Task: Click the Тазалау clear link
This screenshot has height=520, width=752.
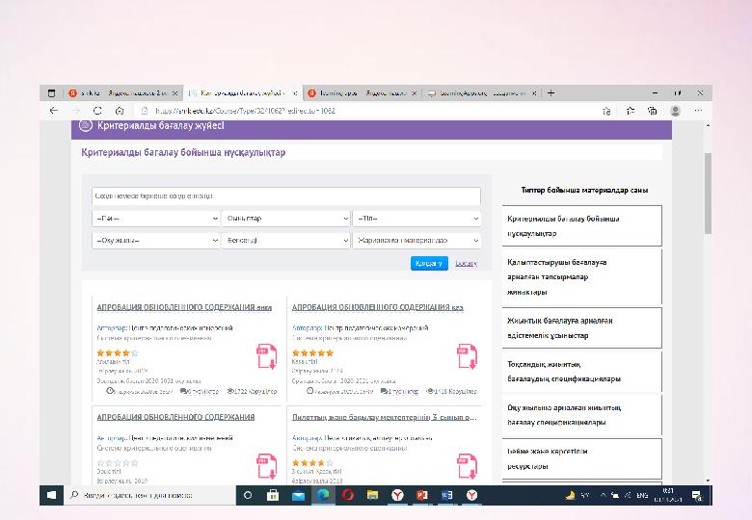Action: coord(467,263)
